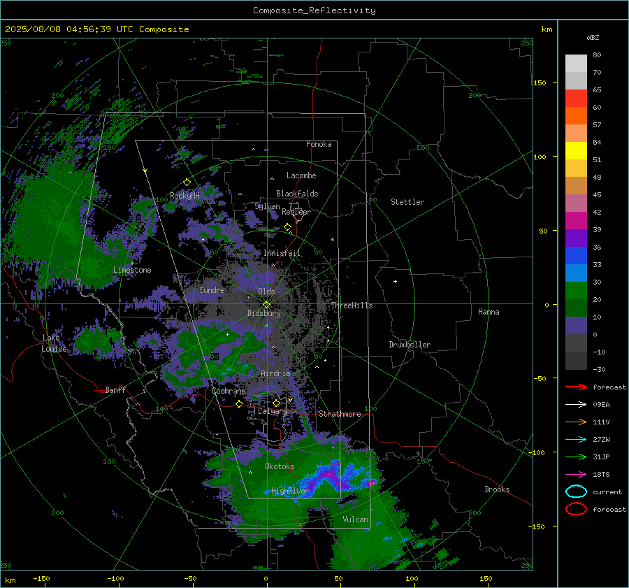Select the white plus marker west of Hanna
629x588 pixels.
[395, 281]
